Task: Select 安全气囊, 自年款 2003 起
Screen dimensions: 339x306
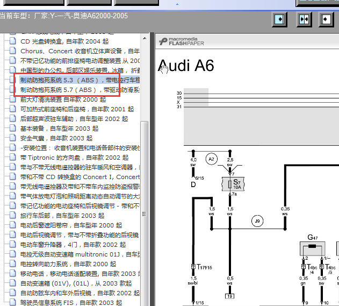Action: pos(56,138)
